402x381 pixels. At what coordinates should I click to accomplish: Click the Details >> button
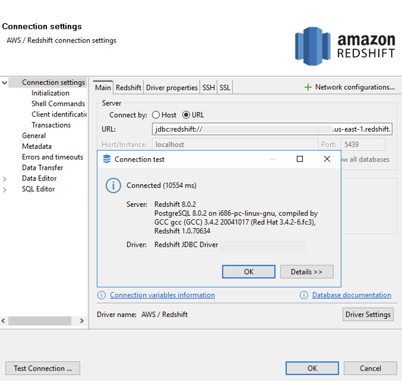(x=307, y=272)
